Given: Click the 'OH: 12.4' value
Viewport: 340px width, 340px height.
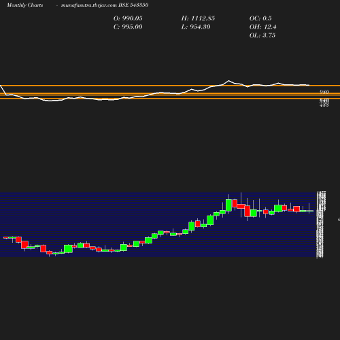Looking at the screenshot, I should 262,27.
